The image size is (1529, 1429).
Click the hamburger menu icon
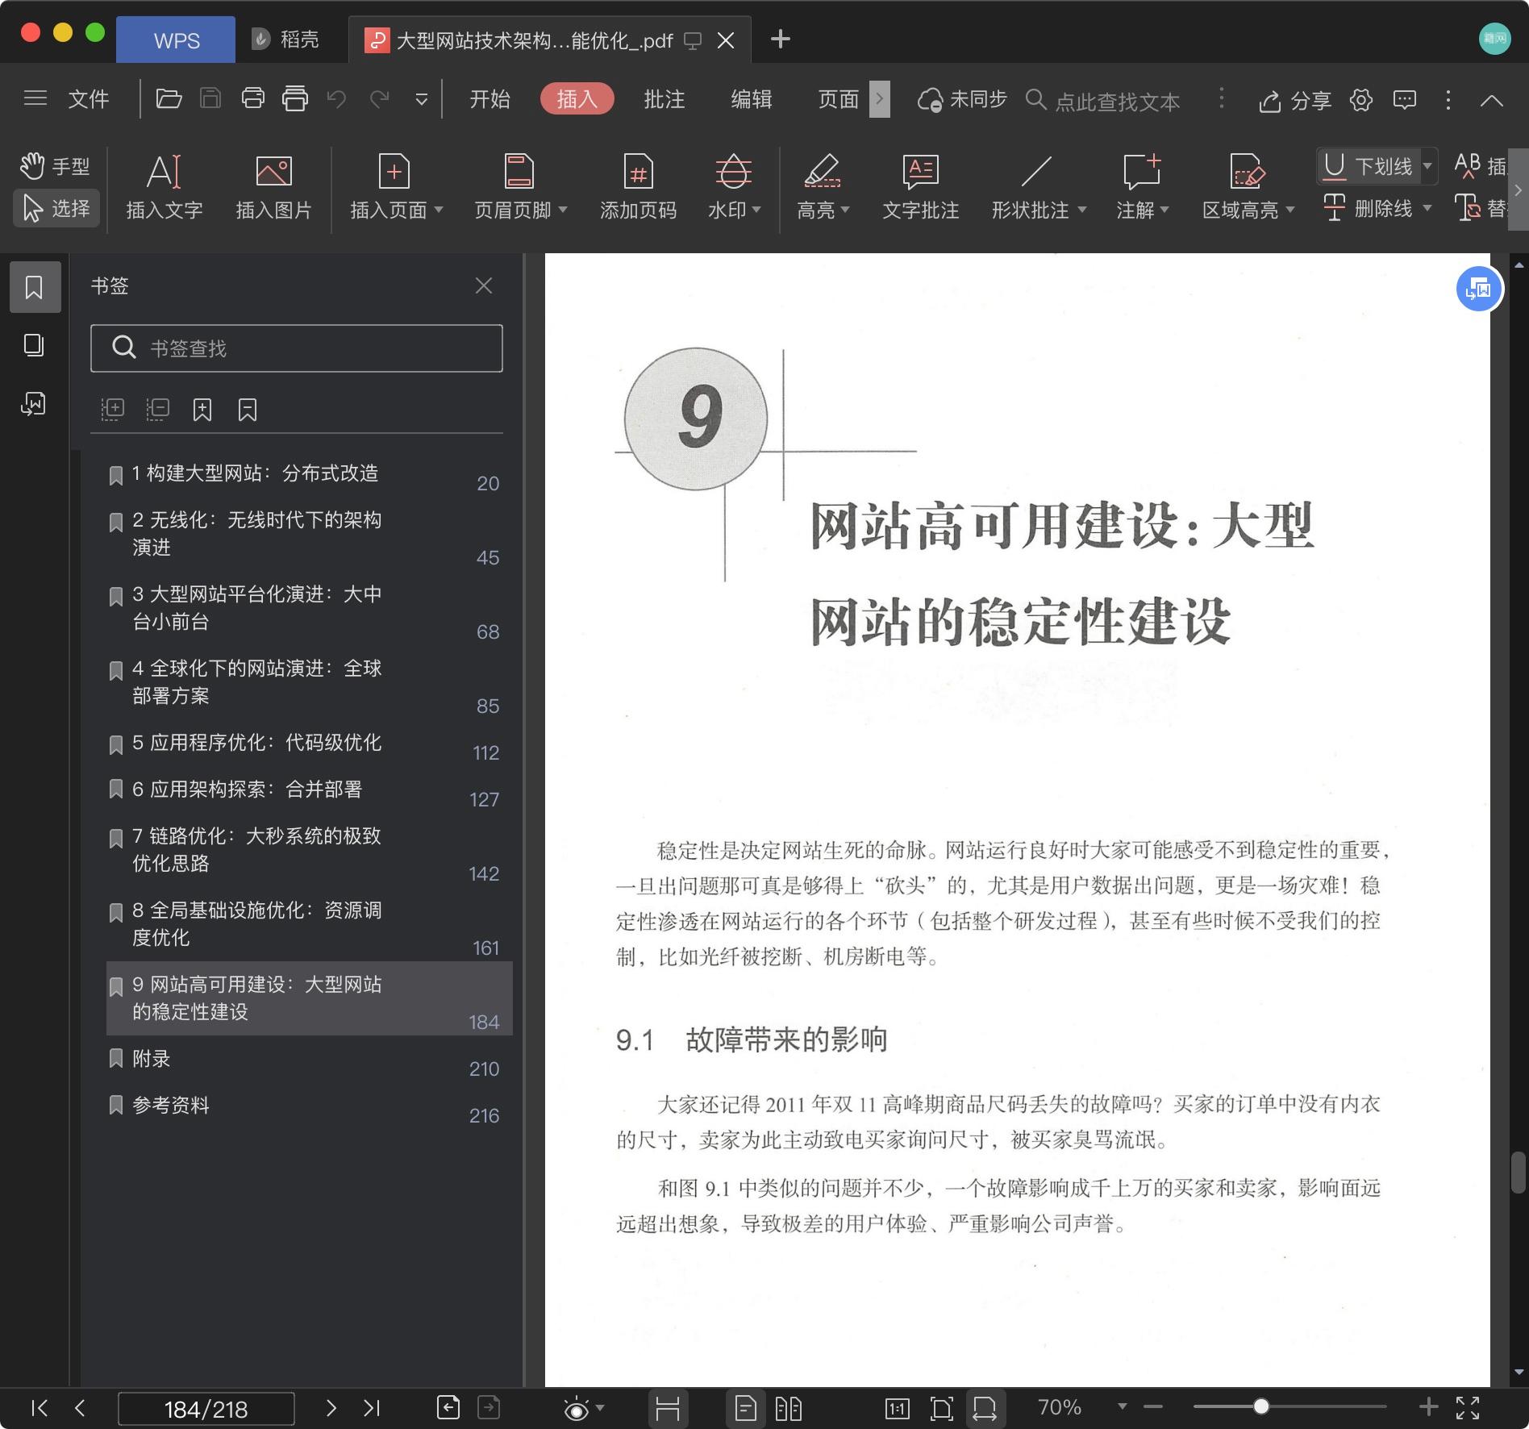35,99
